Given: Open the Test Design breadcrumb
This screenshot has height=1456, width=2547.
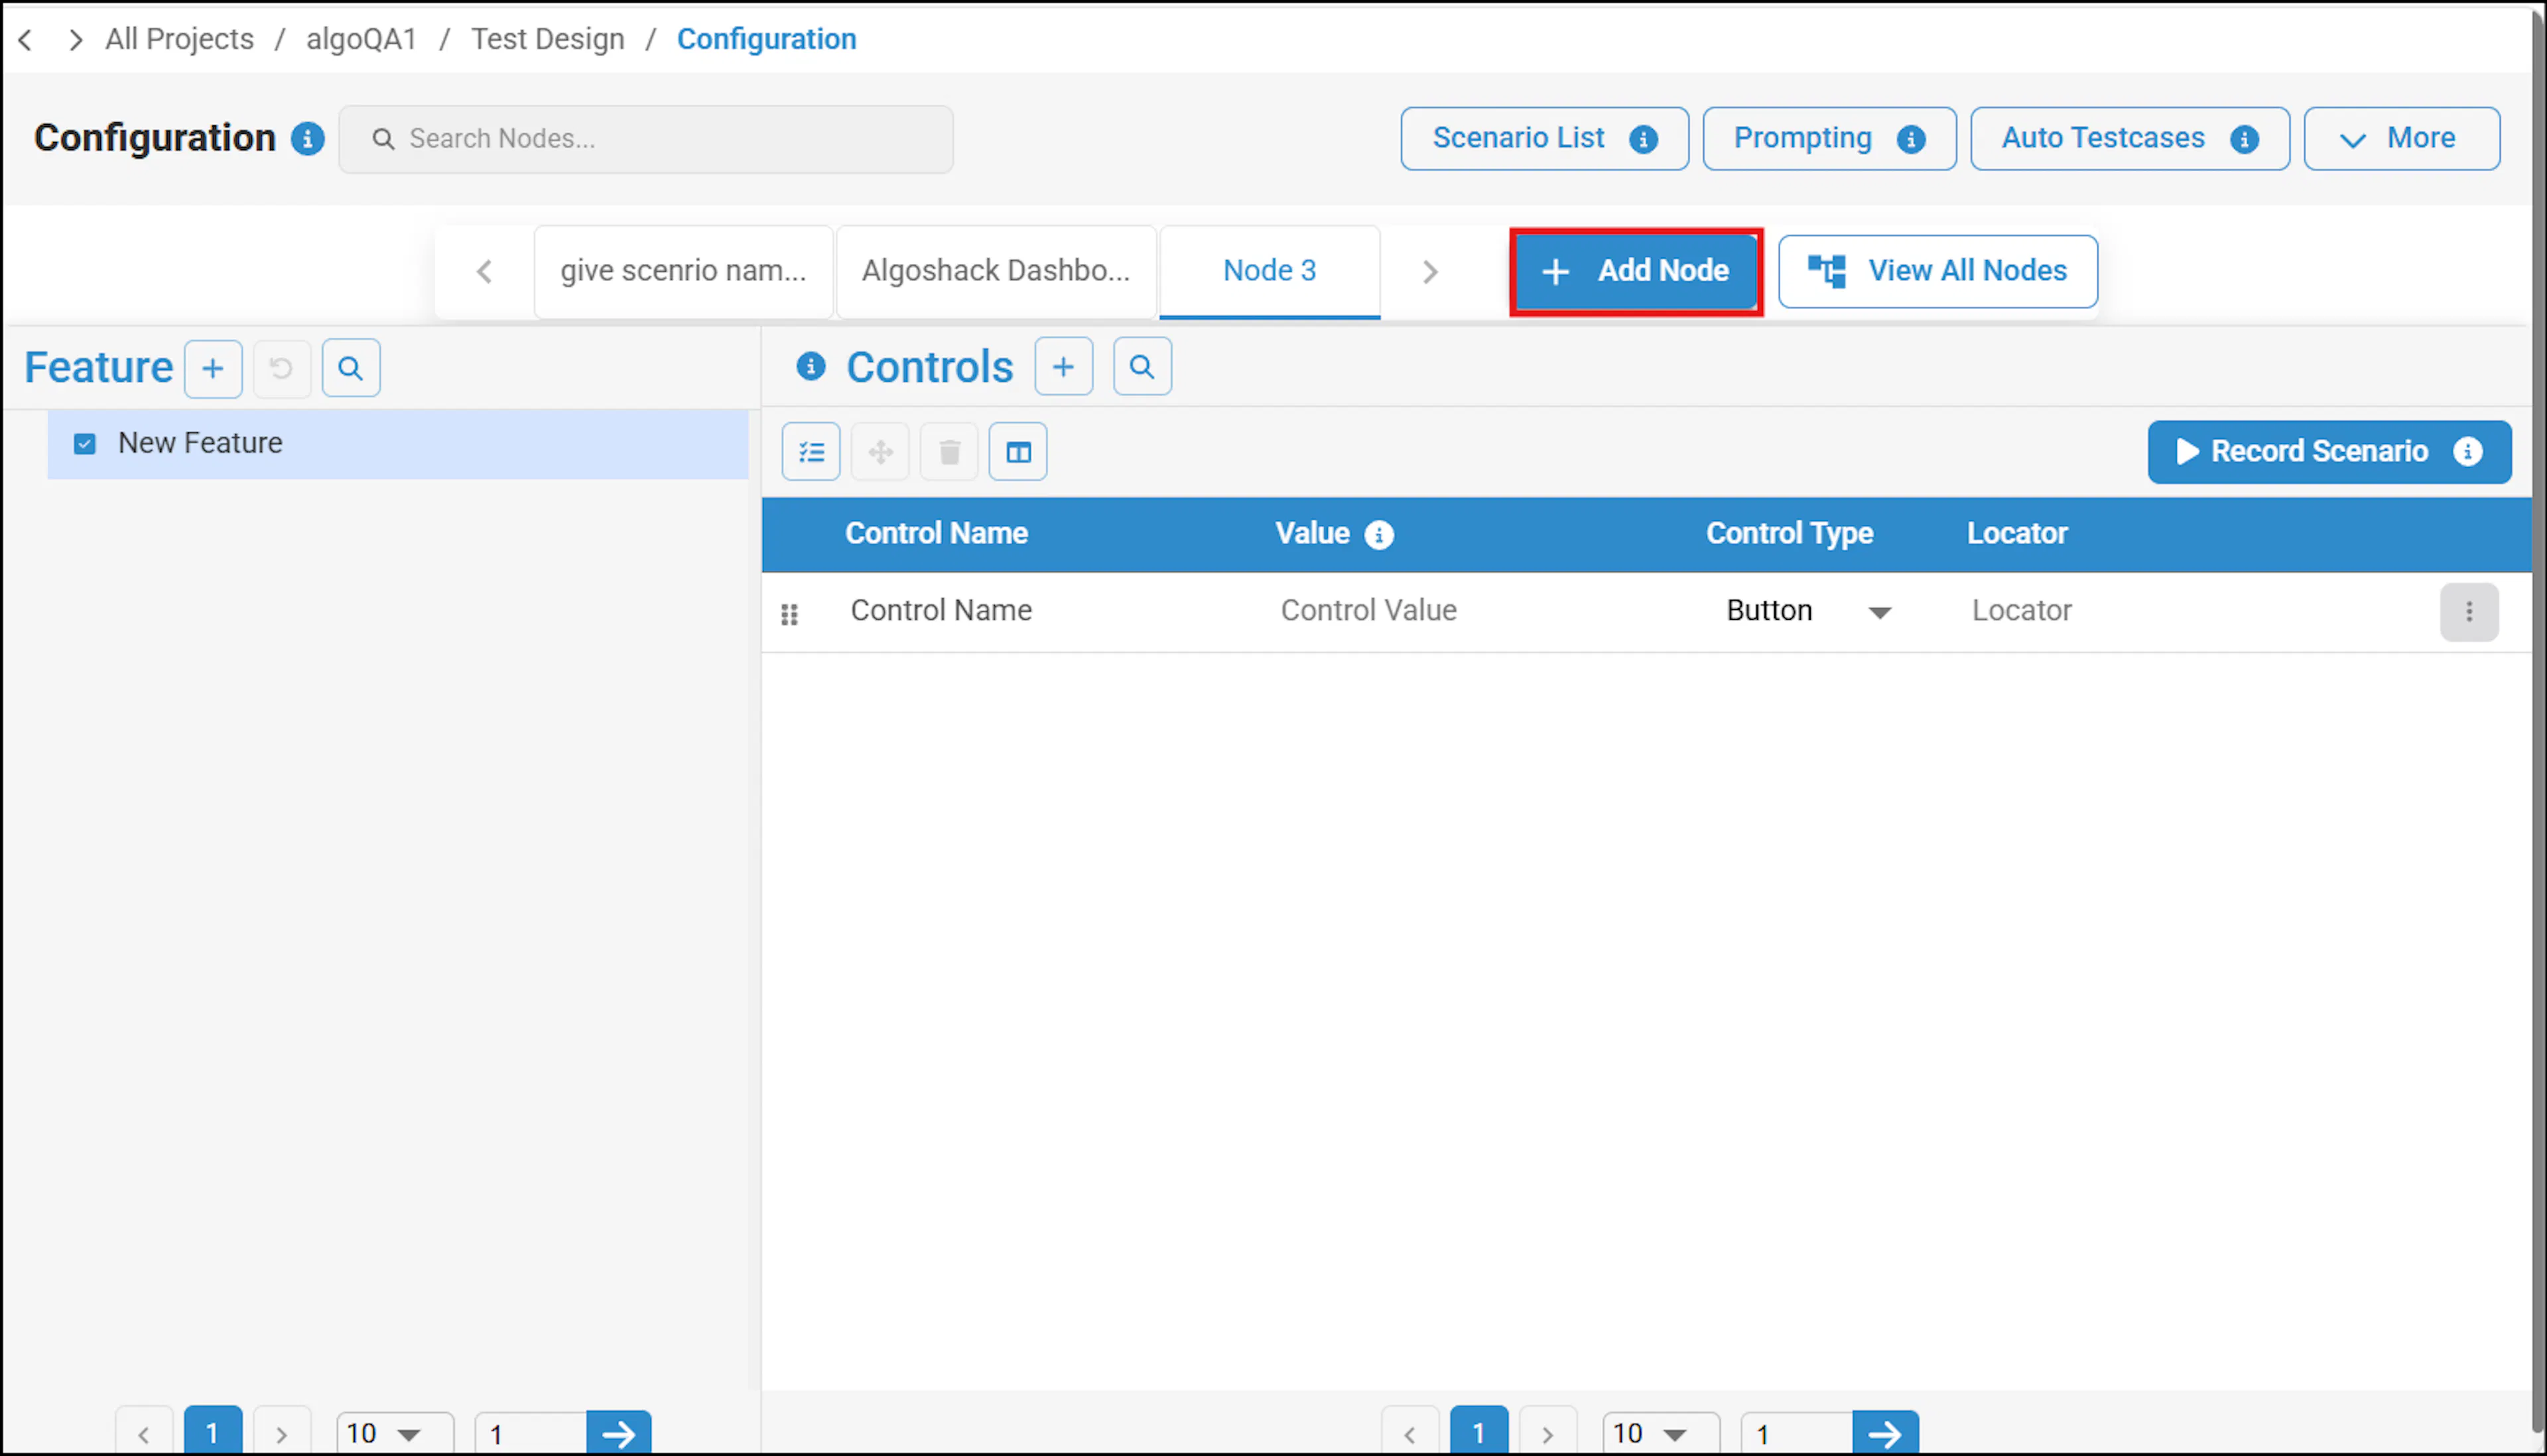Looking at the screenshot, I should point(547,39).
